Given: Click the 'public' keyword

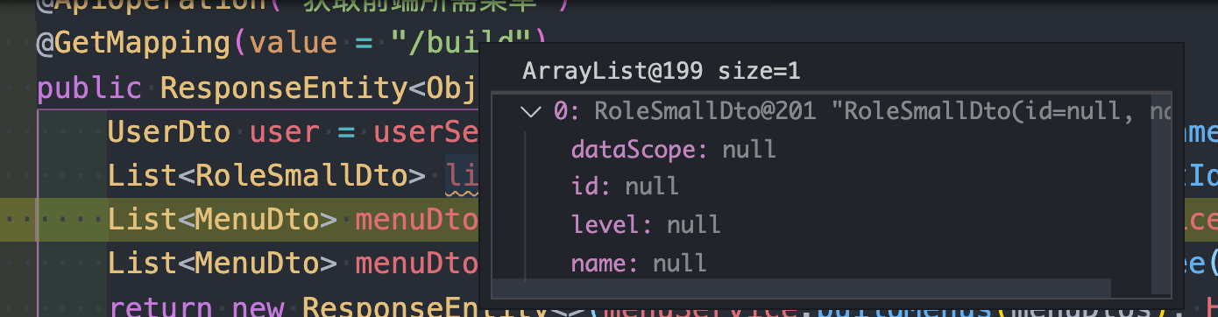Looking at the screenshot, I should 89,88.
